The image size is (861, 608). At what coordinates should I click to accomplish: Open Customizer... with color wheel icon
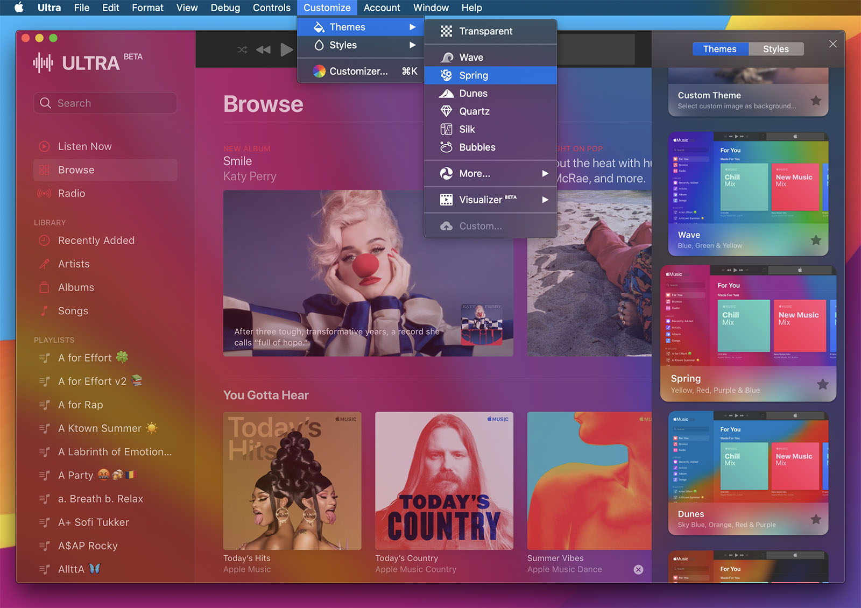pyautogui.click(x=361, y=71)
